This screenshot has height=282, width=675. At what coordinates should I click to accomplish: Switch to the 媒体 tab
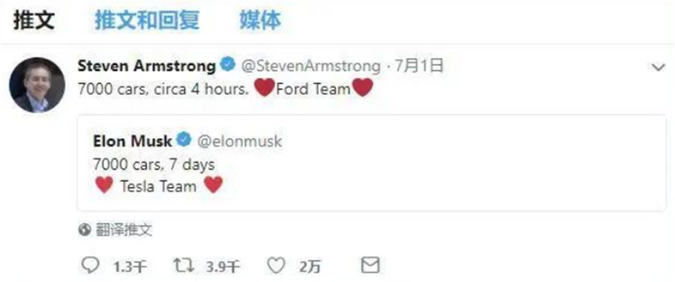click(260, 19)
